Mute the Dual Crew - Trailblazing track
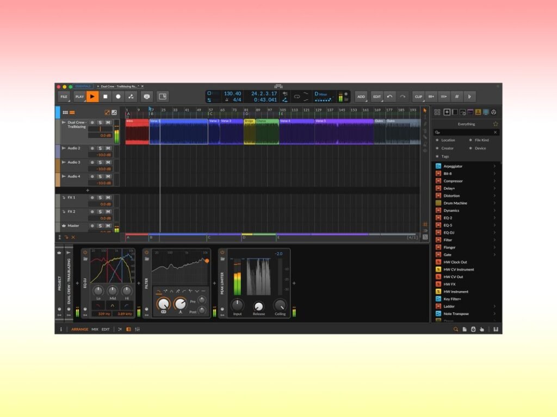The width and height of the screenshot is (557, 417). (108, 123)
